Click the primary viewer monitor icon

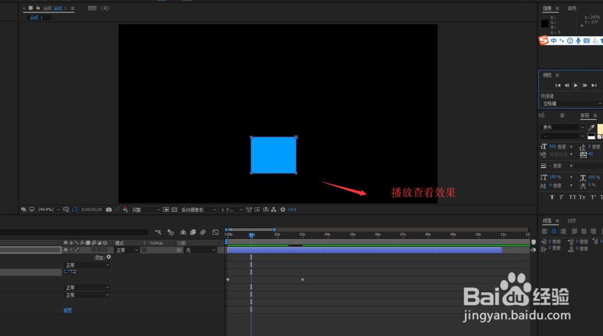coord(32,210)
